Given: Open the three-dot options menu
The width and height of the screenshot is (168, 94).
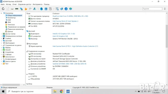Looking at the screenshot, I should 165,9.
